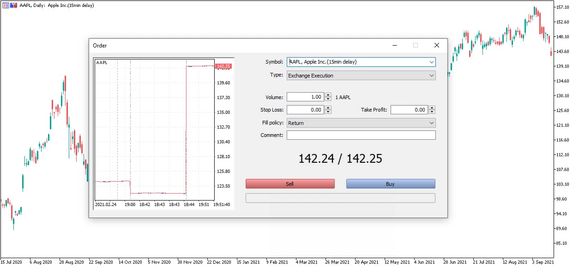Minimize the Order window
The width and height of the screenshot is (573, 266).
click(x=395, y=45)
